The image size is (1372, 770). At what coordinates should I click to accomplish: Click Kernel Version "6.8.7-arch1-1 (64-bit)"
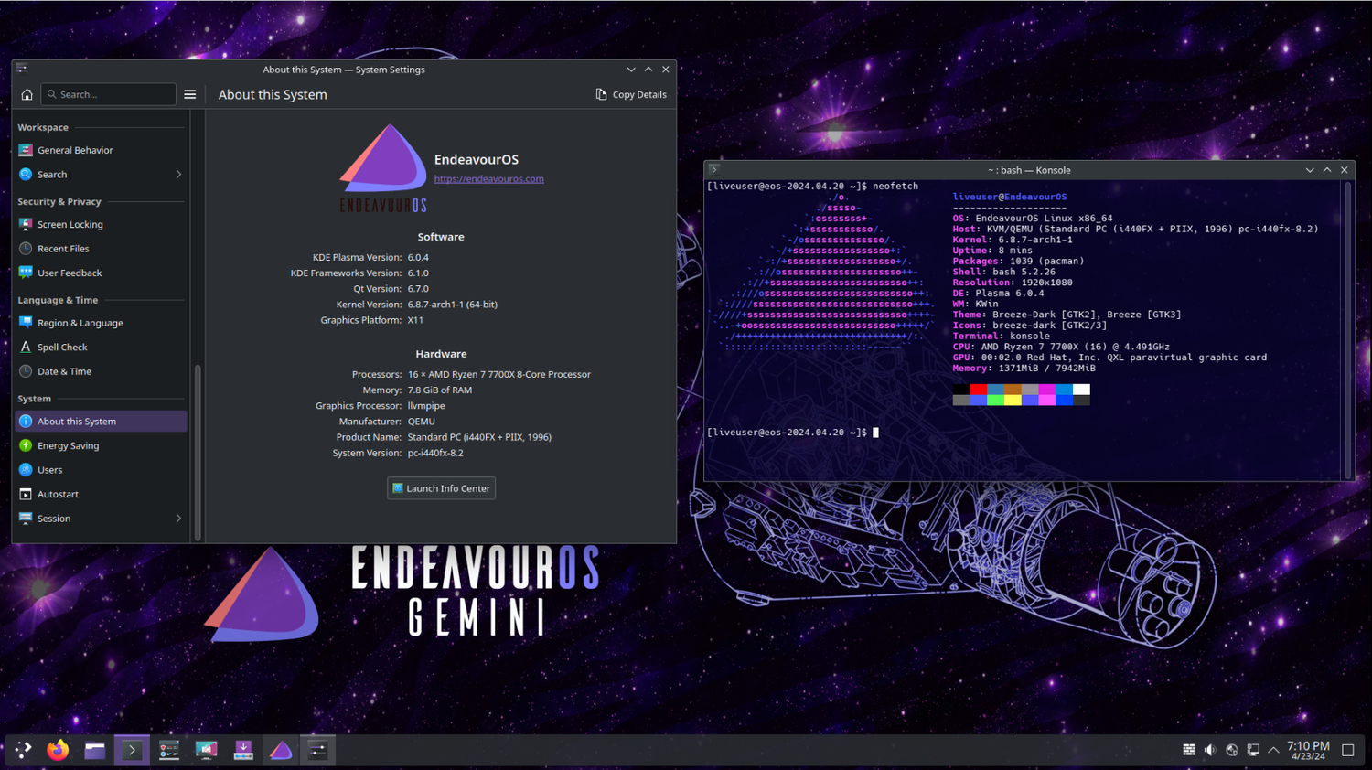coord(453,305)
